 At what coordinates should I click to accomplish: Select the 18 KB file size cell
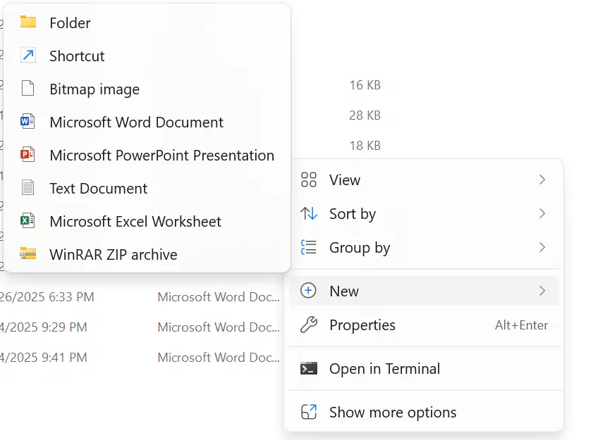pos(365,146)
